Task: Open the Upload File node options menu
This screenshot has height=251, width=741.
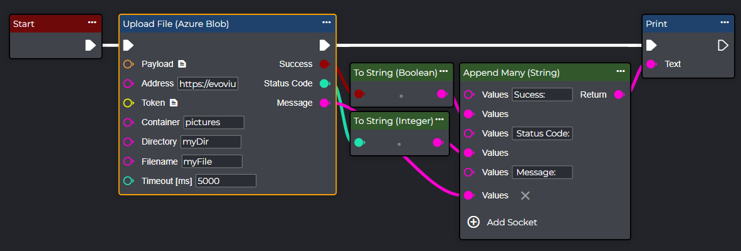Action: (326, 23)
